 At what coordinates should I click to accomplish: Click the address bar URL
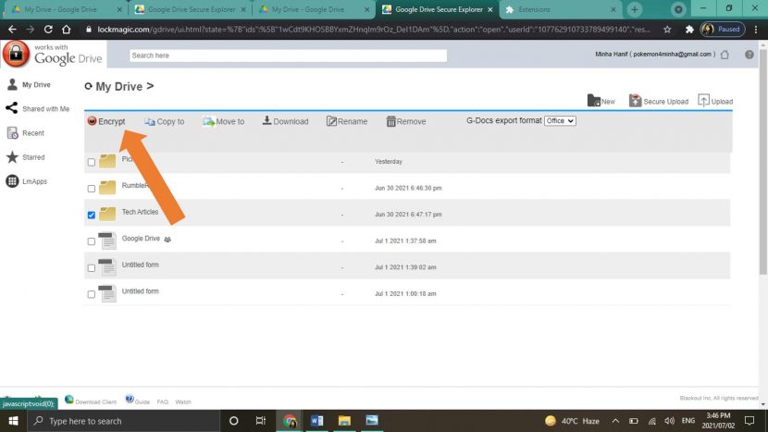pyautogui.click(x=373, y=30)
